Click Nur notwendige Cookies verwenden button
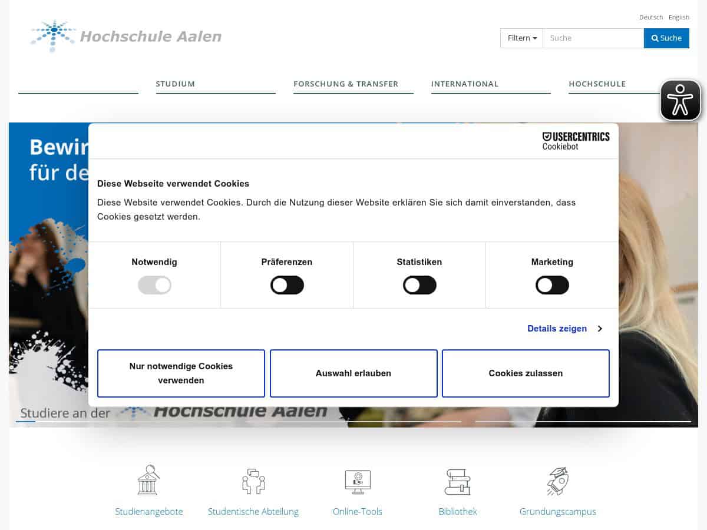Screen dimensions: 707x530 click(x=181, y=373)
